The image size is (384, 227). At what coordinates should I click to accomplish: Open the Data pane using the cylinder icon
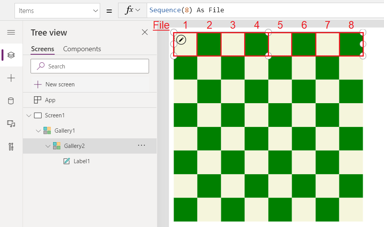(11, 101)
